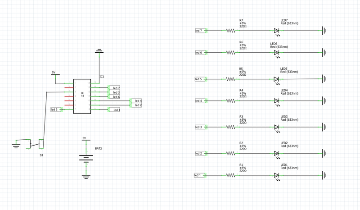The height and width of the screenshot is (210, 360).
Task: Click the LED1 diode symbol
Action: 277,175
